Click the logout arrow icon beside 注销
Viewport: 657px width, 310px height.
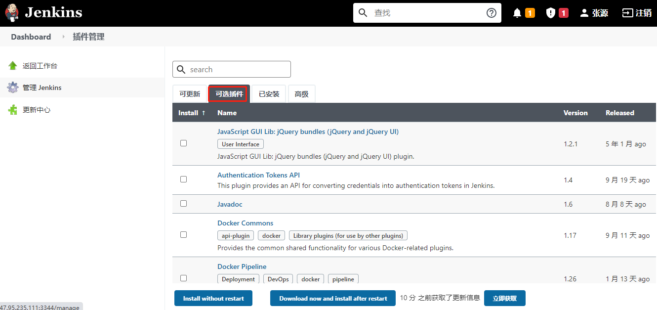point(627,13)
